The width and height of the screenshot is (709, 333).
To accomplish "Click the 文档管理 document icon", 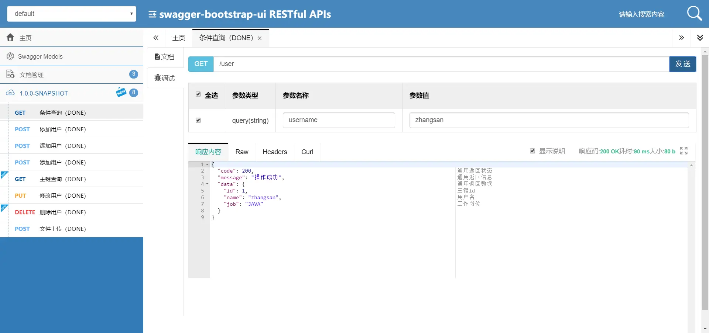I will pyautogui.click(x=10, y=74).
